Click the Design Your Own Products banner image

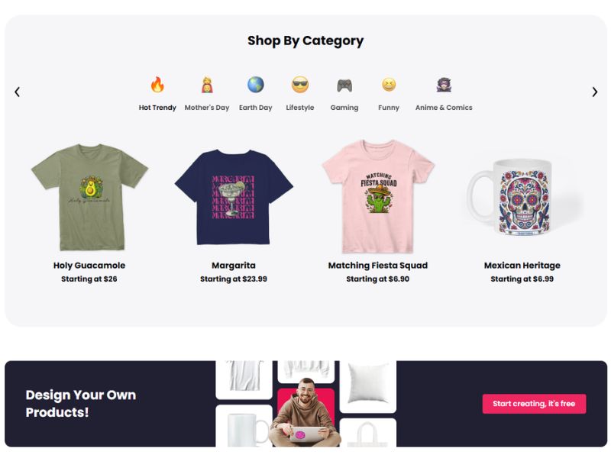tap(306, 404)
